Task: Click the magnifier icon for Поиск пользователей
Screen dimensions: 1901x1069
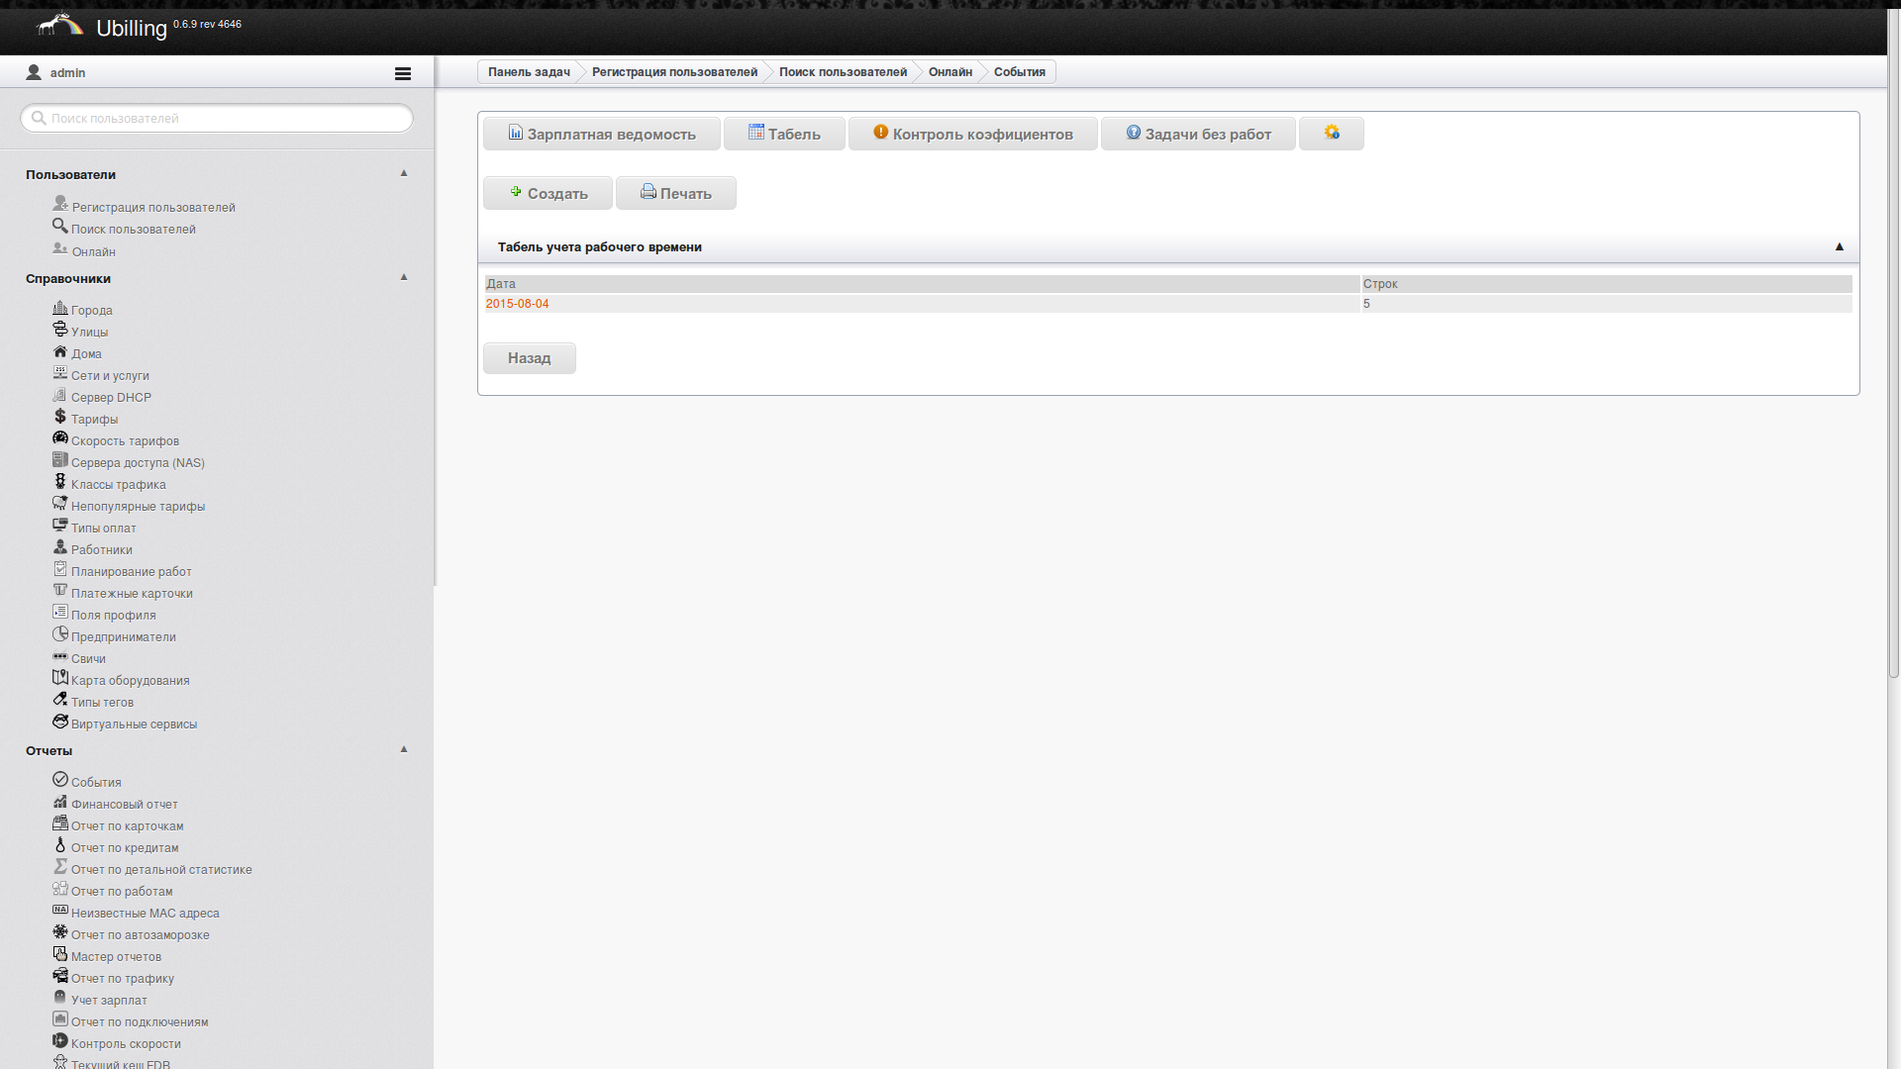Action: pyautogui.click(x=60, y=226)
